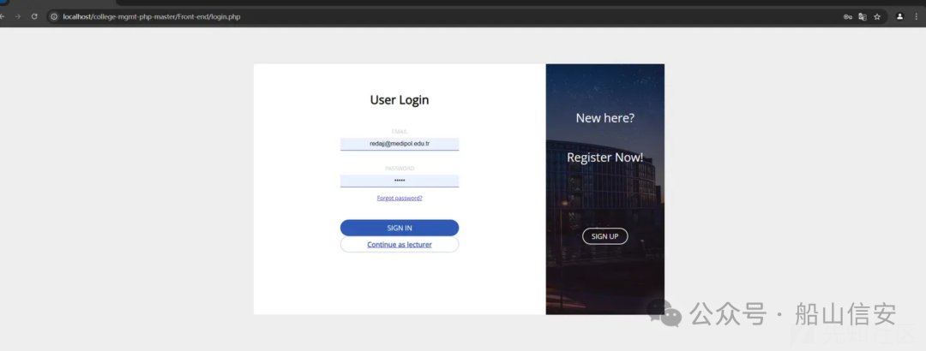Choose Continue as lecturer

(400, 244)
